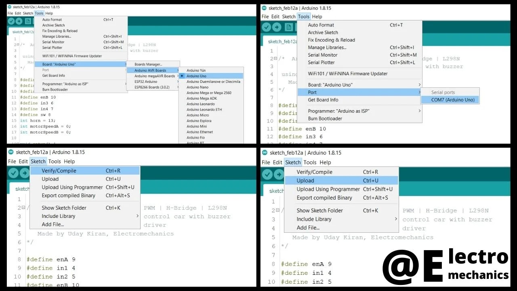517x291 pixels.
Task: Expand Port submenu arrow in Port-submenu window
Action: pyautogui.click(x=419, y=92)
